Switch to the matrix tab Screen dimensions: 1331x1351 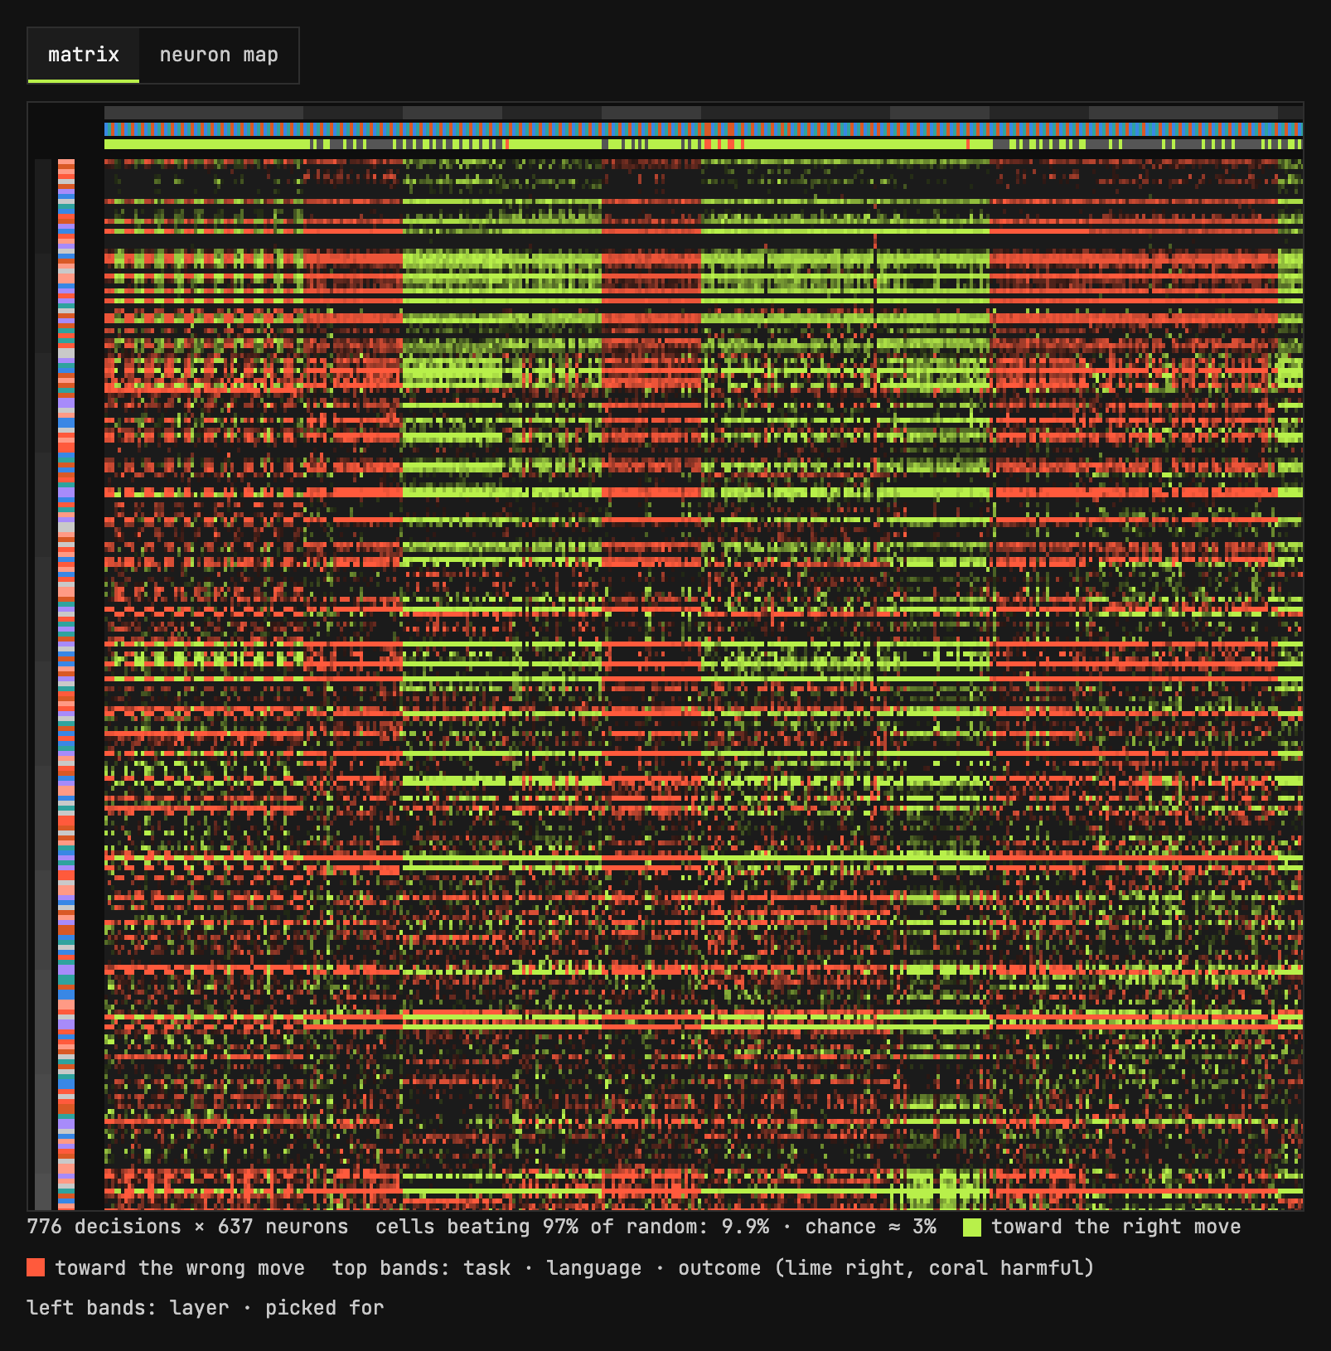pos(84,55)
